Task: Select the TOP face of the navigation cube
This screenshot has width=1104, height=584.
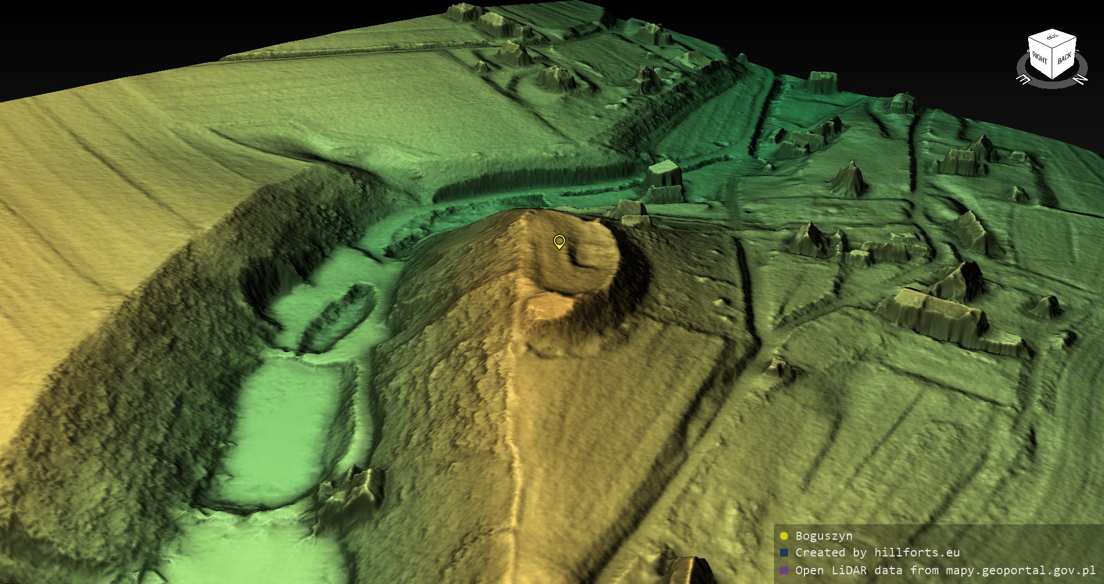Action: [x=1052, y=38]
